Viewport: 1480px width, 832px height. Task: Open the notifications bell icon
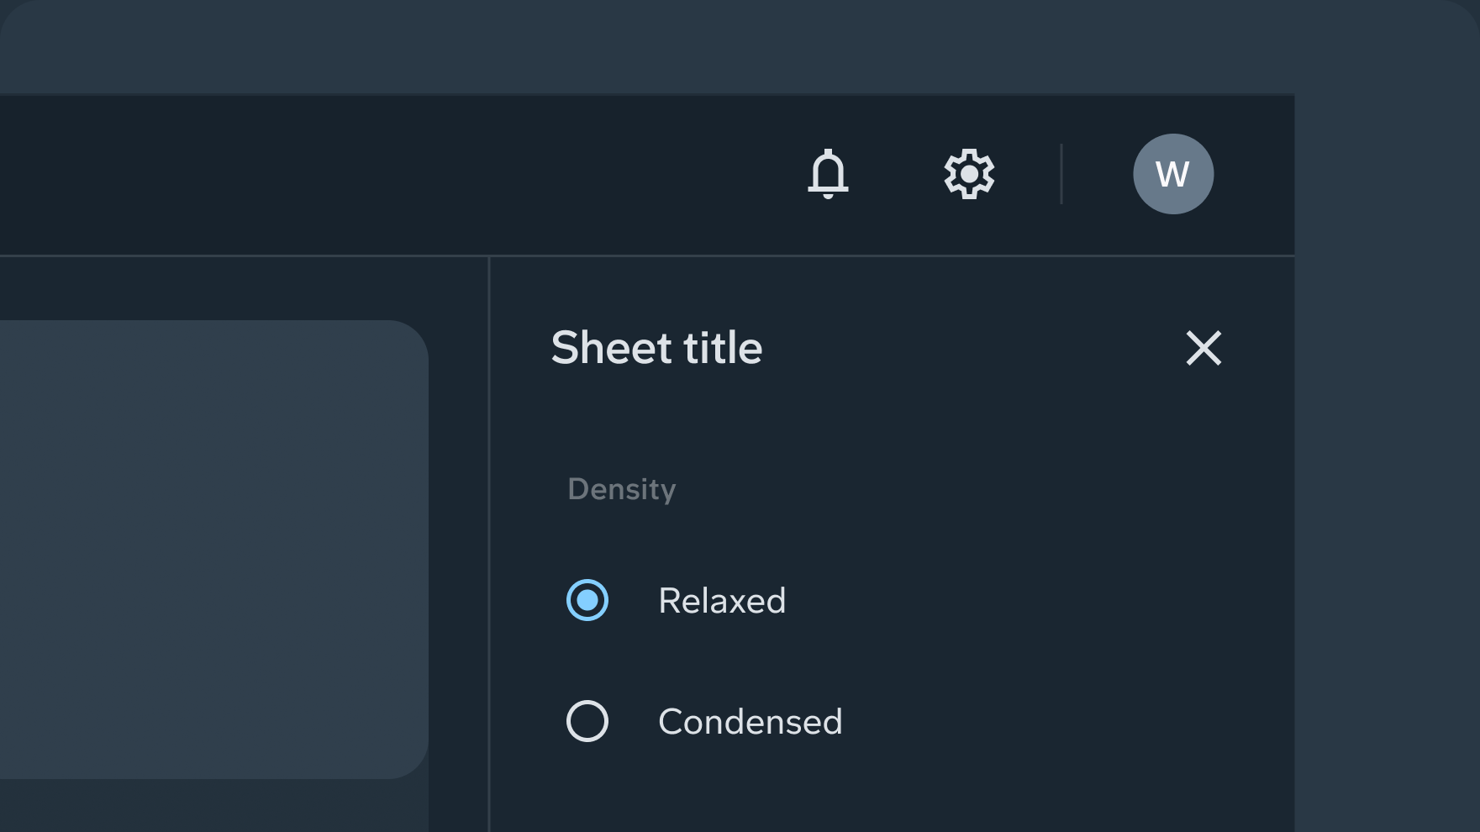tap(828, 174)
